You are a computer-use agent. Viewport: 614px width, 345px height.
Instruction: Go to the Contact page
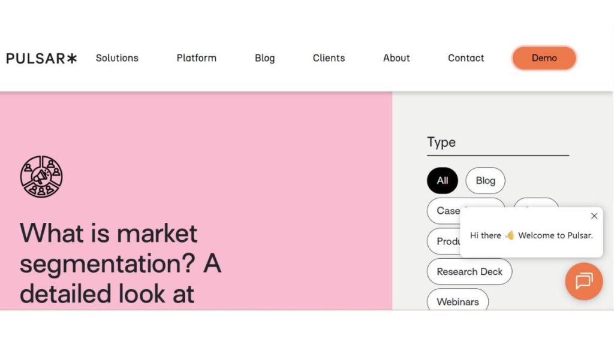(x=466, y=57)
